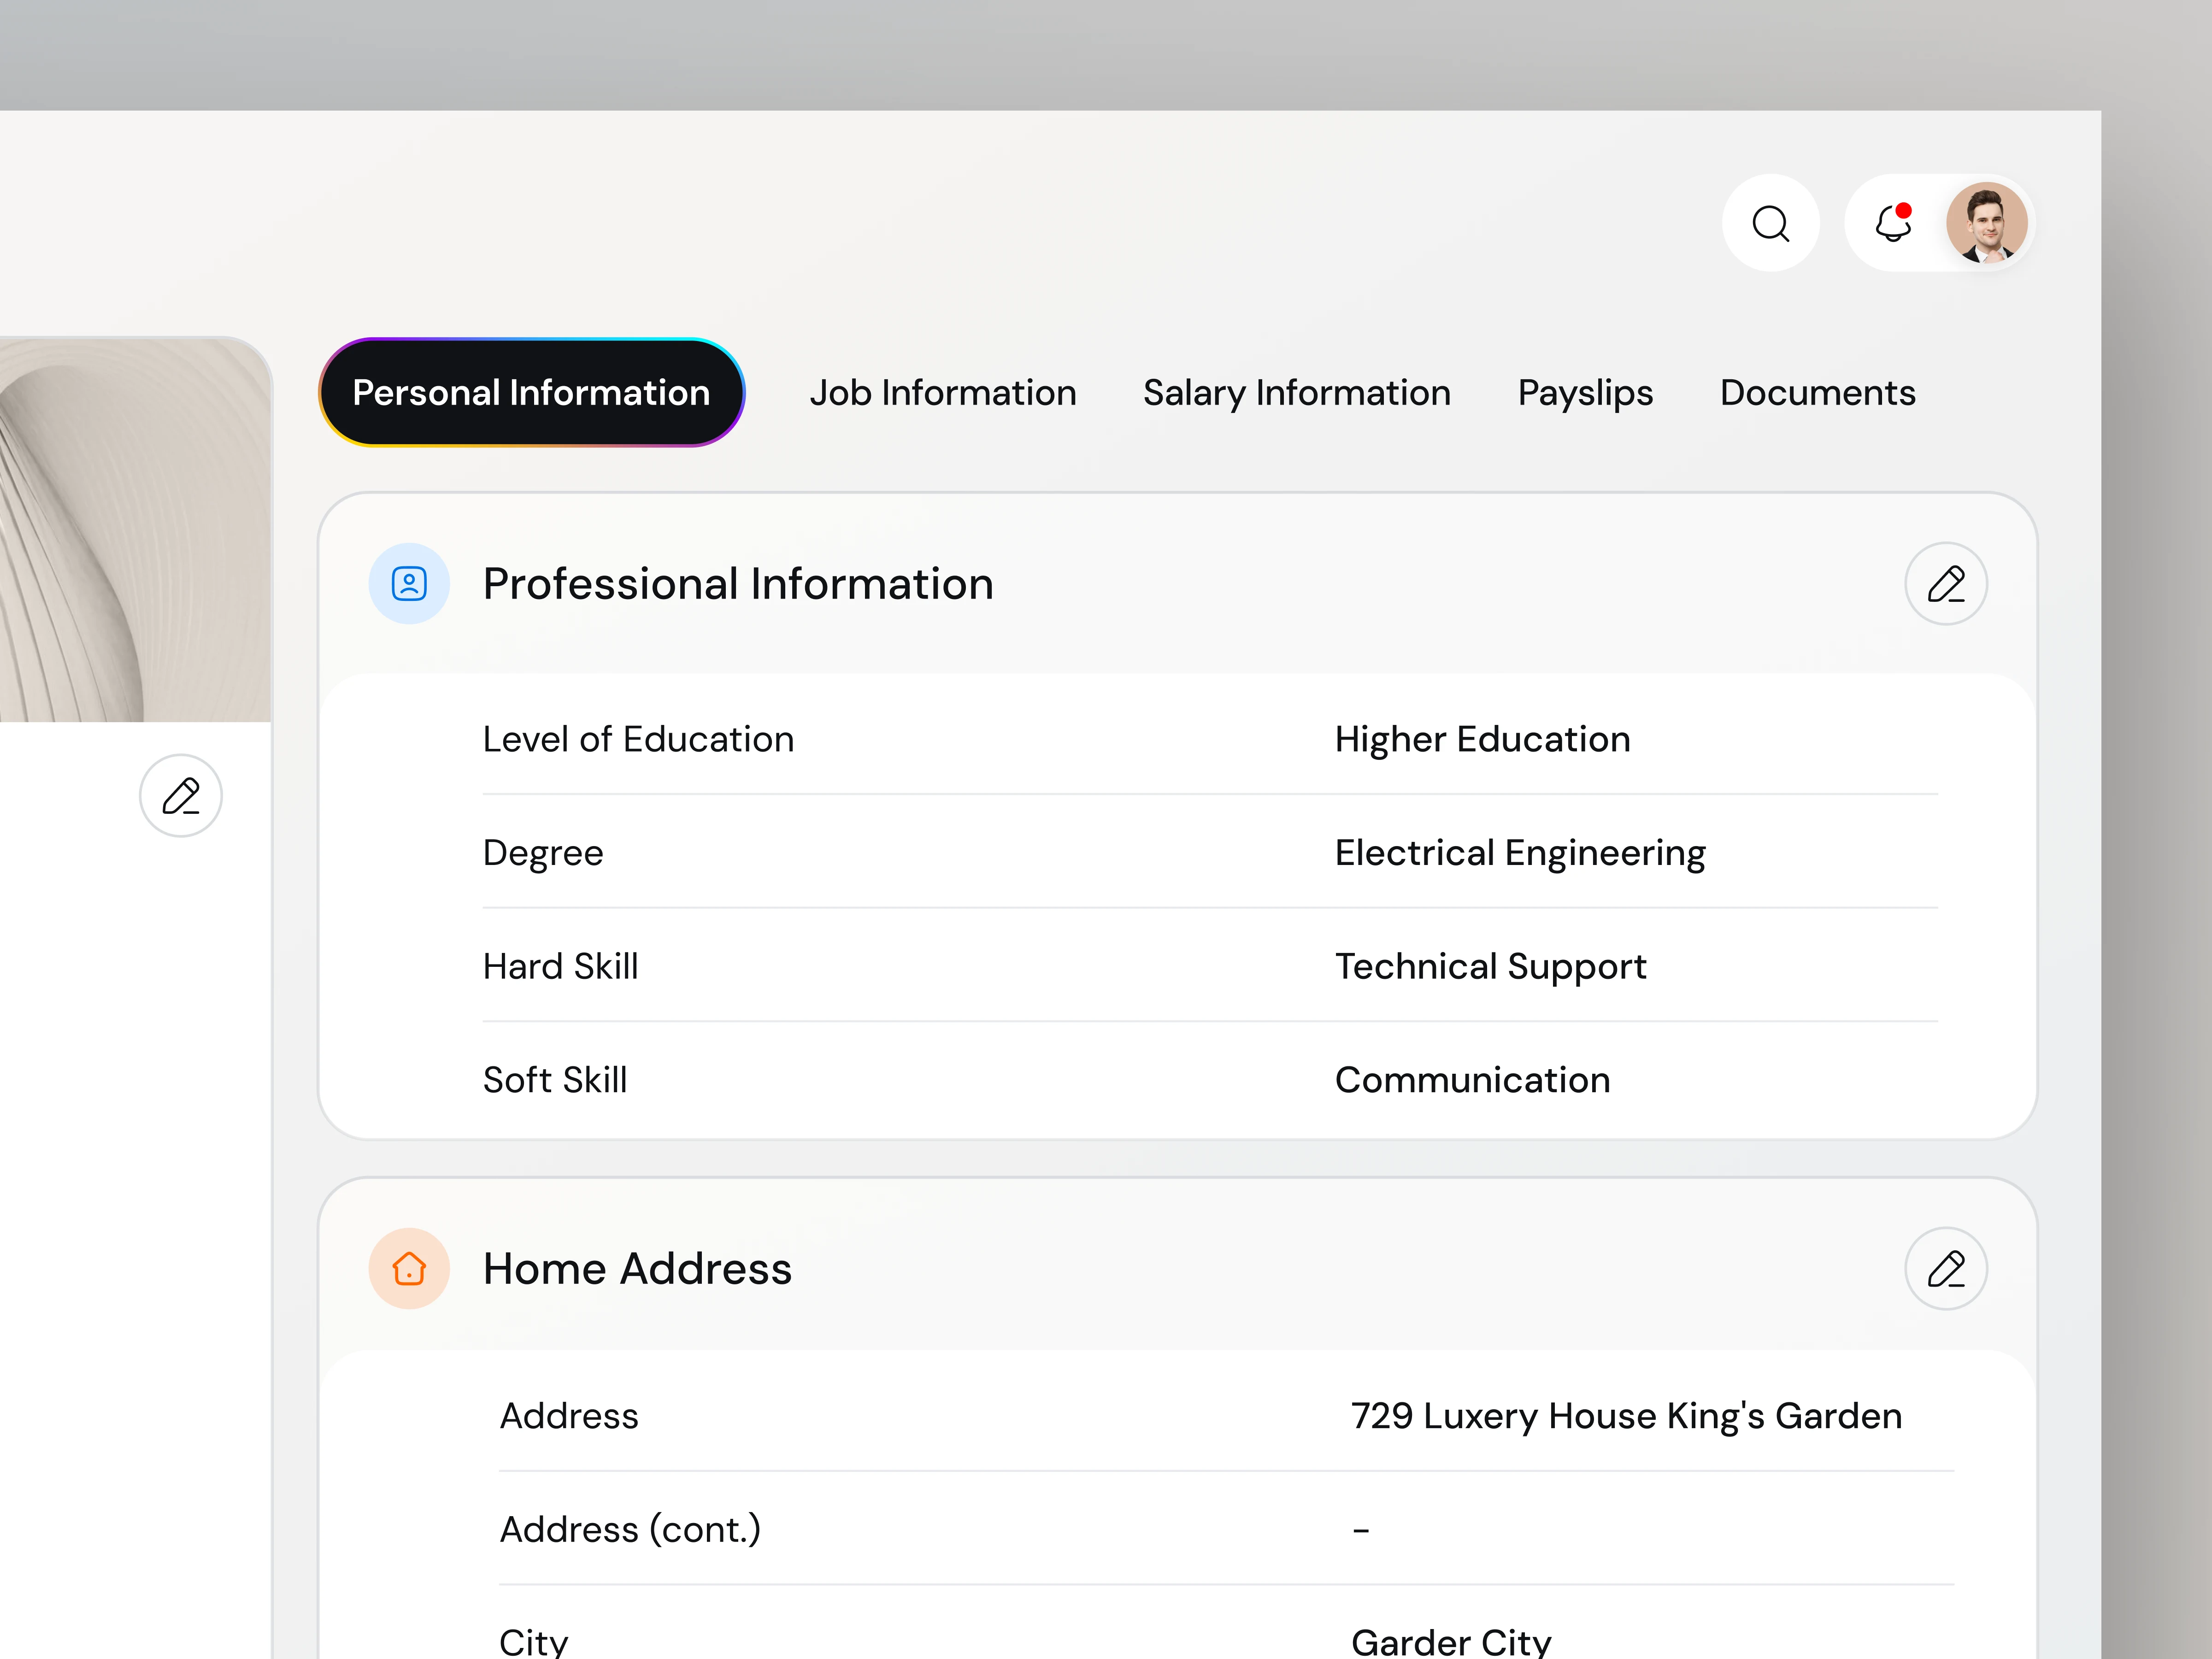The width and height of the screenshot is (2212, 1659).
Task: Edit the Home Address section
Action: click(x=1945, y=1268)
